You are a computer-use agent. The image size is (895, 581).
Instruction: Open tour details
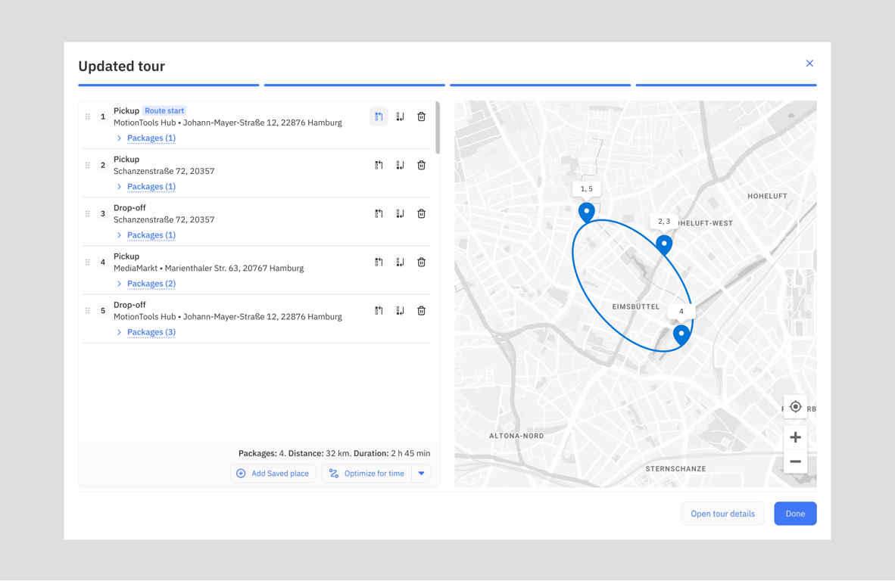(x=722, y=514)
